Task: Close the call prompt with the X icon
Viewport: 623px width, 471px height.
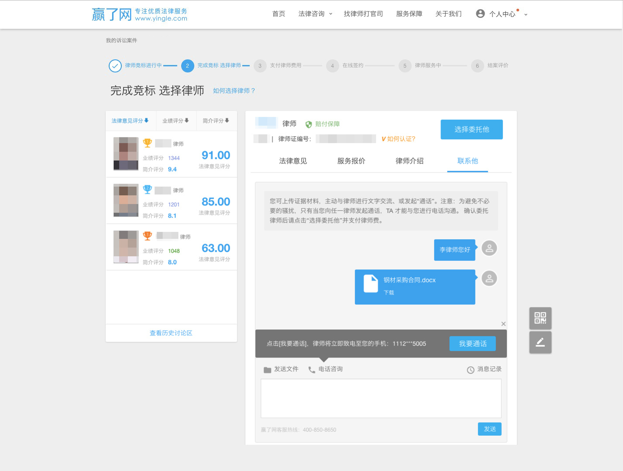Action: click(503, 324)
